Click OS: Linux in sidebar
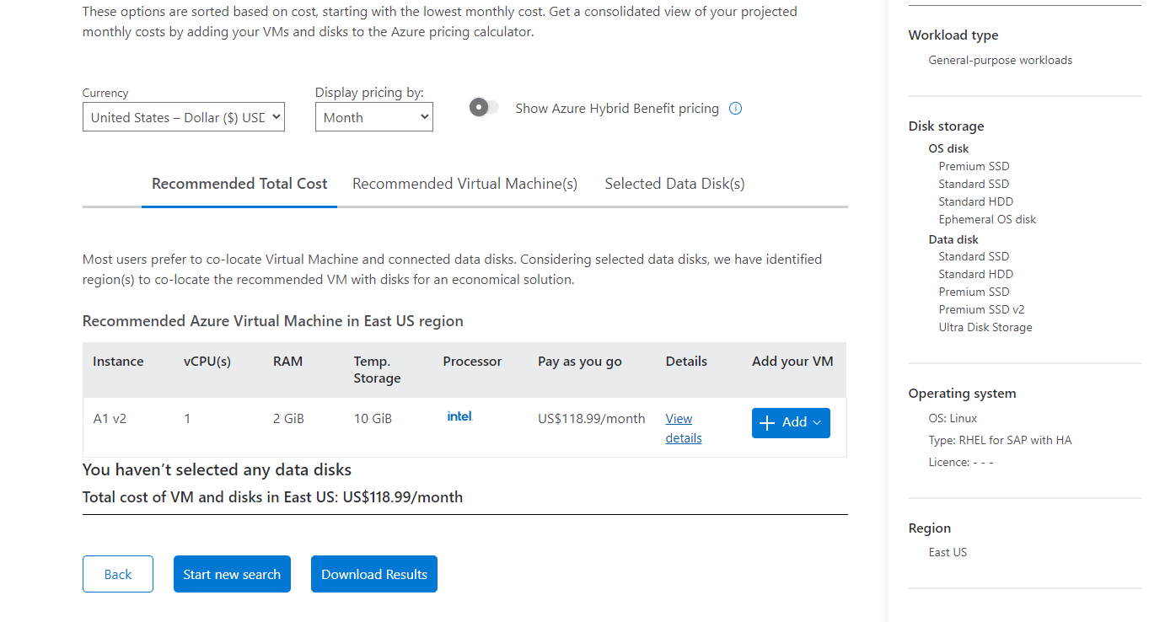The width and height of the screenshot is (1149, 622). coord(953,418)
